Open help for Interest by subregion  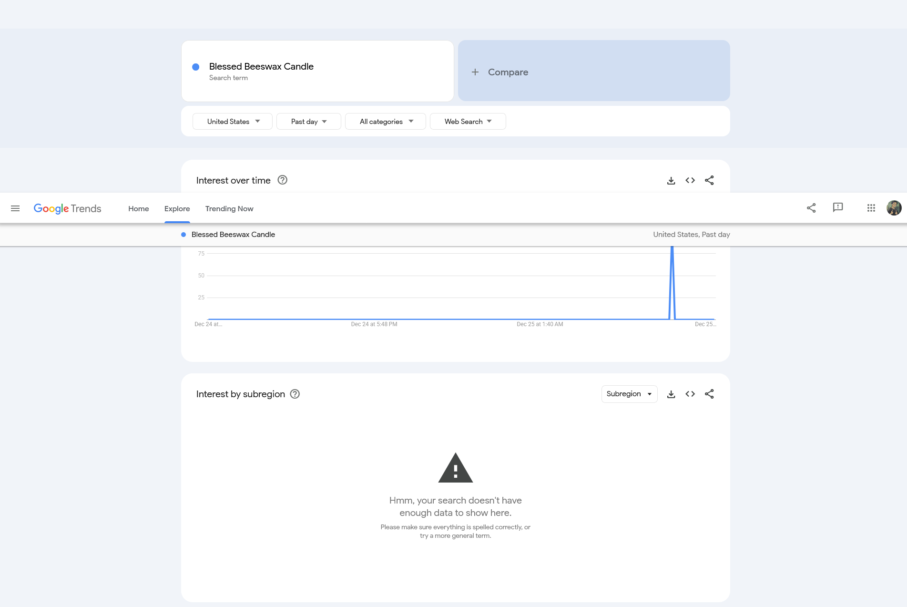tap(295, 394)
